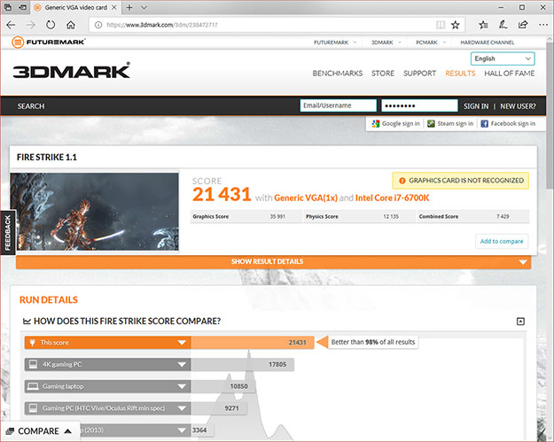Image resolution: width=554 pixels, height=442 pixels.
Task: Click the FEEDBACK side tab
Action: pos(8,233)
